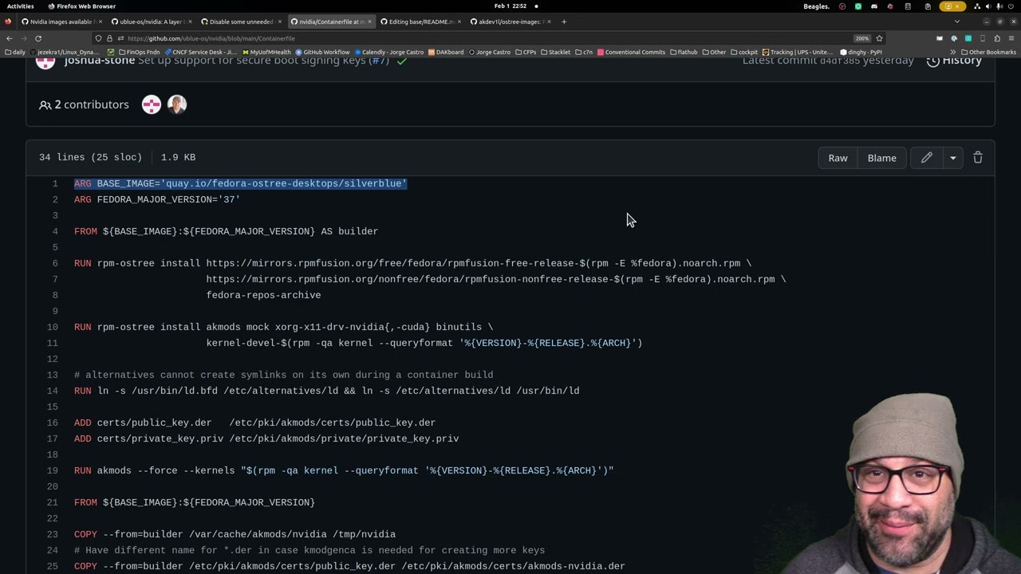The image size is (1021, 574).
Task: Open the Blame view
Action: tap(881, 158)
